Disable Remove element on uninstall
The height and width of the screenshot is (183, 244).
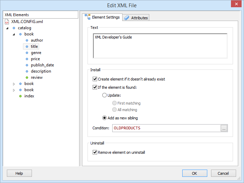(95, 152)
